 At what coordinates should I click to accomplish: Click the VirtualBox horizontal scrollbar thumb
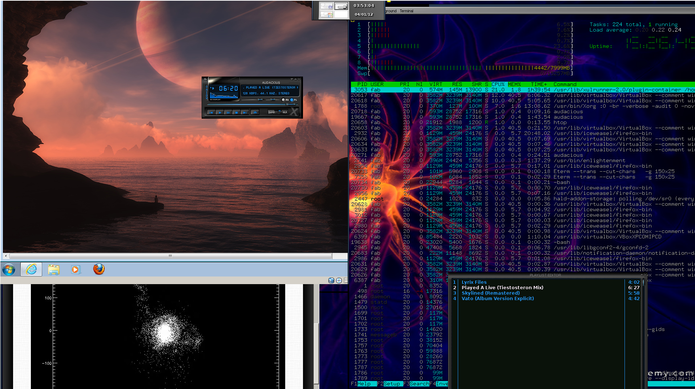coord(170,256)
